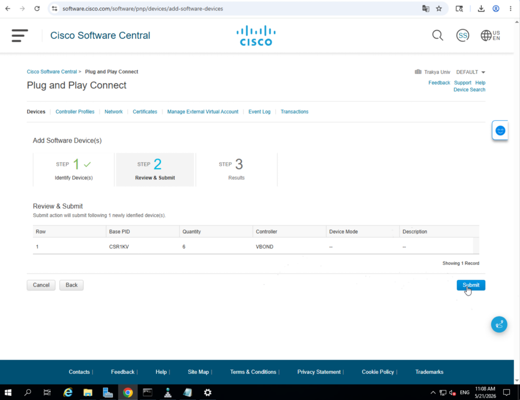The width and height of the screenshot is (520, 400).
Task: Open the notification center icon
Action: [x=507, y=392]
